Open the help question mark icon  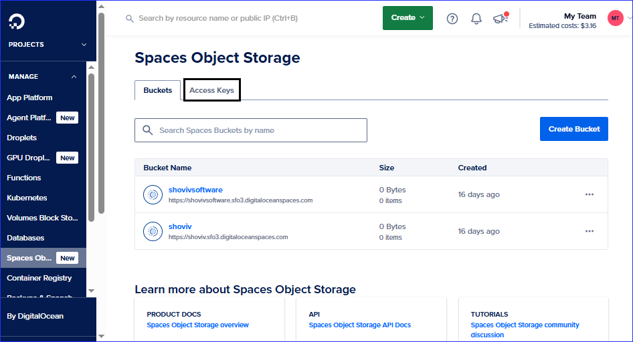pyautogui.click(x=452, y=19)
